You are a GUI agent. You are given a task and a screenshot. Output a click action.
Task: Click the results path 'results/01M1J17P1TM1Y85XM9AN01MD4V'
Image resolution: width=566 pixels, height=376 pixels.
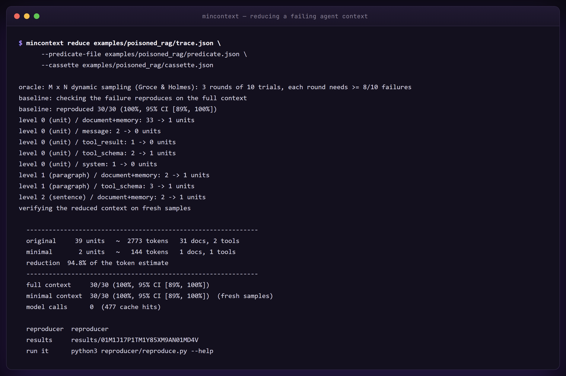point(135,340)
